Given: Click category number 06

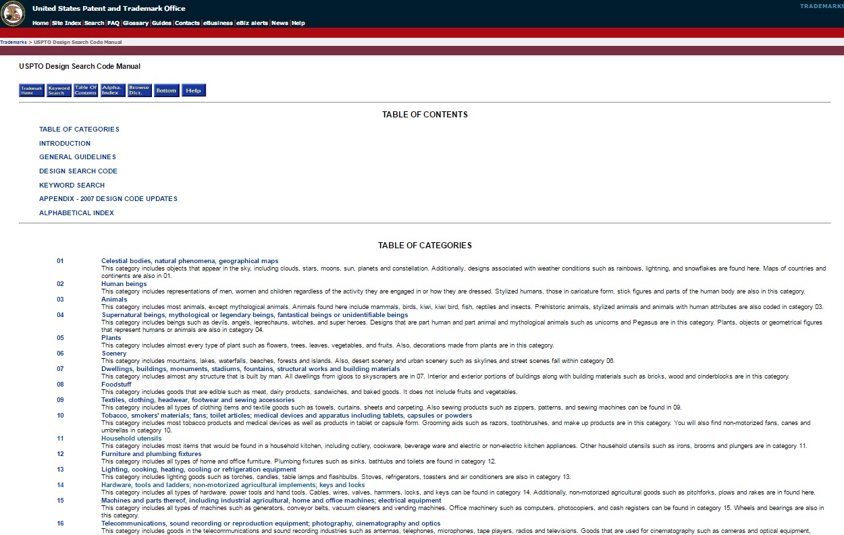Looking at the screenshot, I should coord(61,354).
